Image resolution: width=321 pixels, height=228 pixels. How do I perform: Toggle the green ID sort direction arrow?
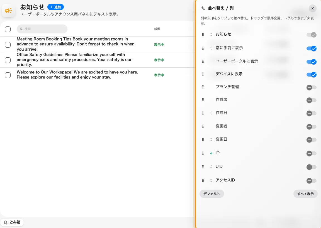pos(211,153)
